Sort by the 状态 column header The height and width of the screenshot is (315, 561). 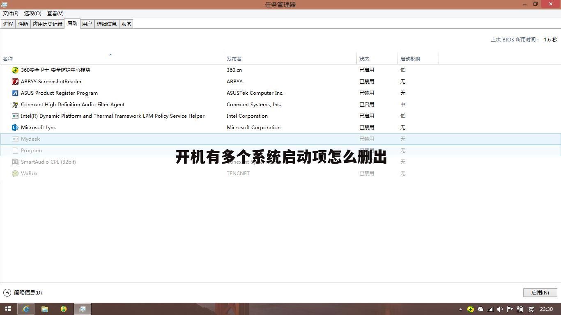(x=377, y=58)
